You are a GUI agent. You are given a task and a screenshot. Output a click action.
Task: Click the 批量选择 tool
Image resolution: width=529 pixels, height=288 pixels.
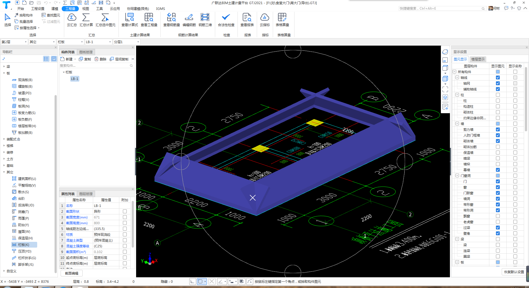tap(24, 21)
